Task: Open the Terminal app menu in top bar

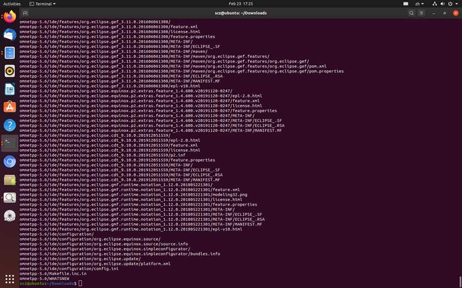Action: point(42,4)
